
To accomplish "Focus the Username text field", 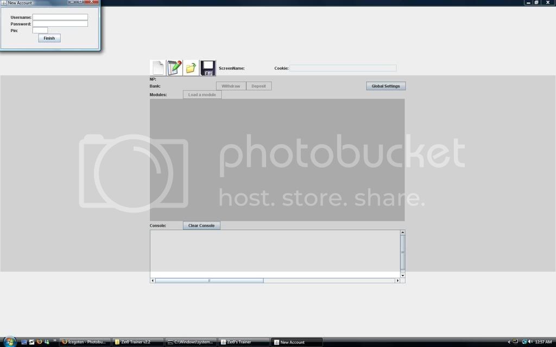I will (x=60, y=17).
